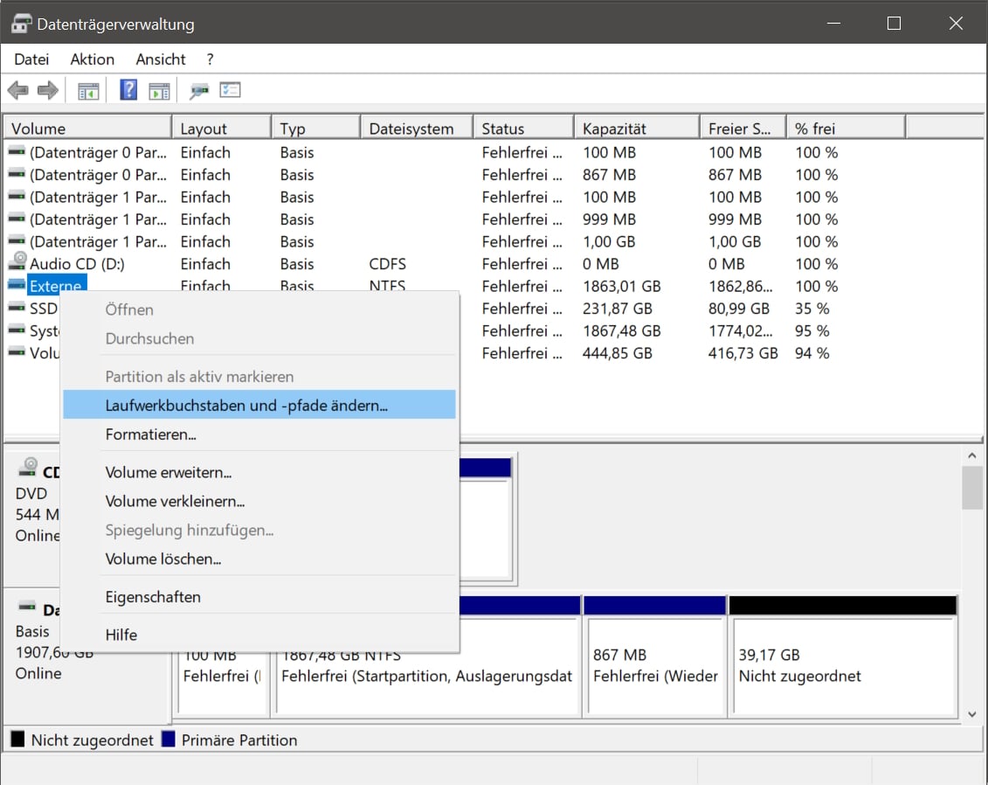Click Hilfe in the context menu

(259, 635)
